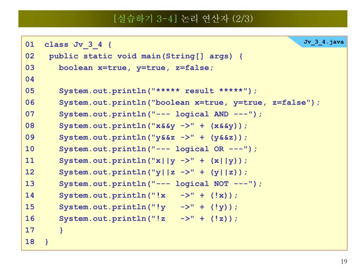Click line number 04
363x272 pixels.
30,79
